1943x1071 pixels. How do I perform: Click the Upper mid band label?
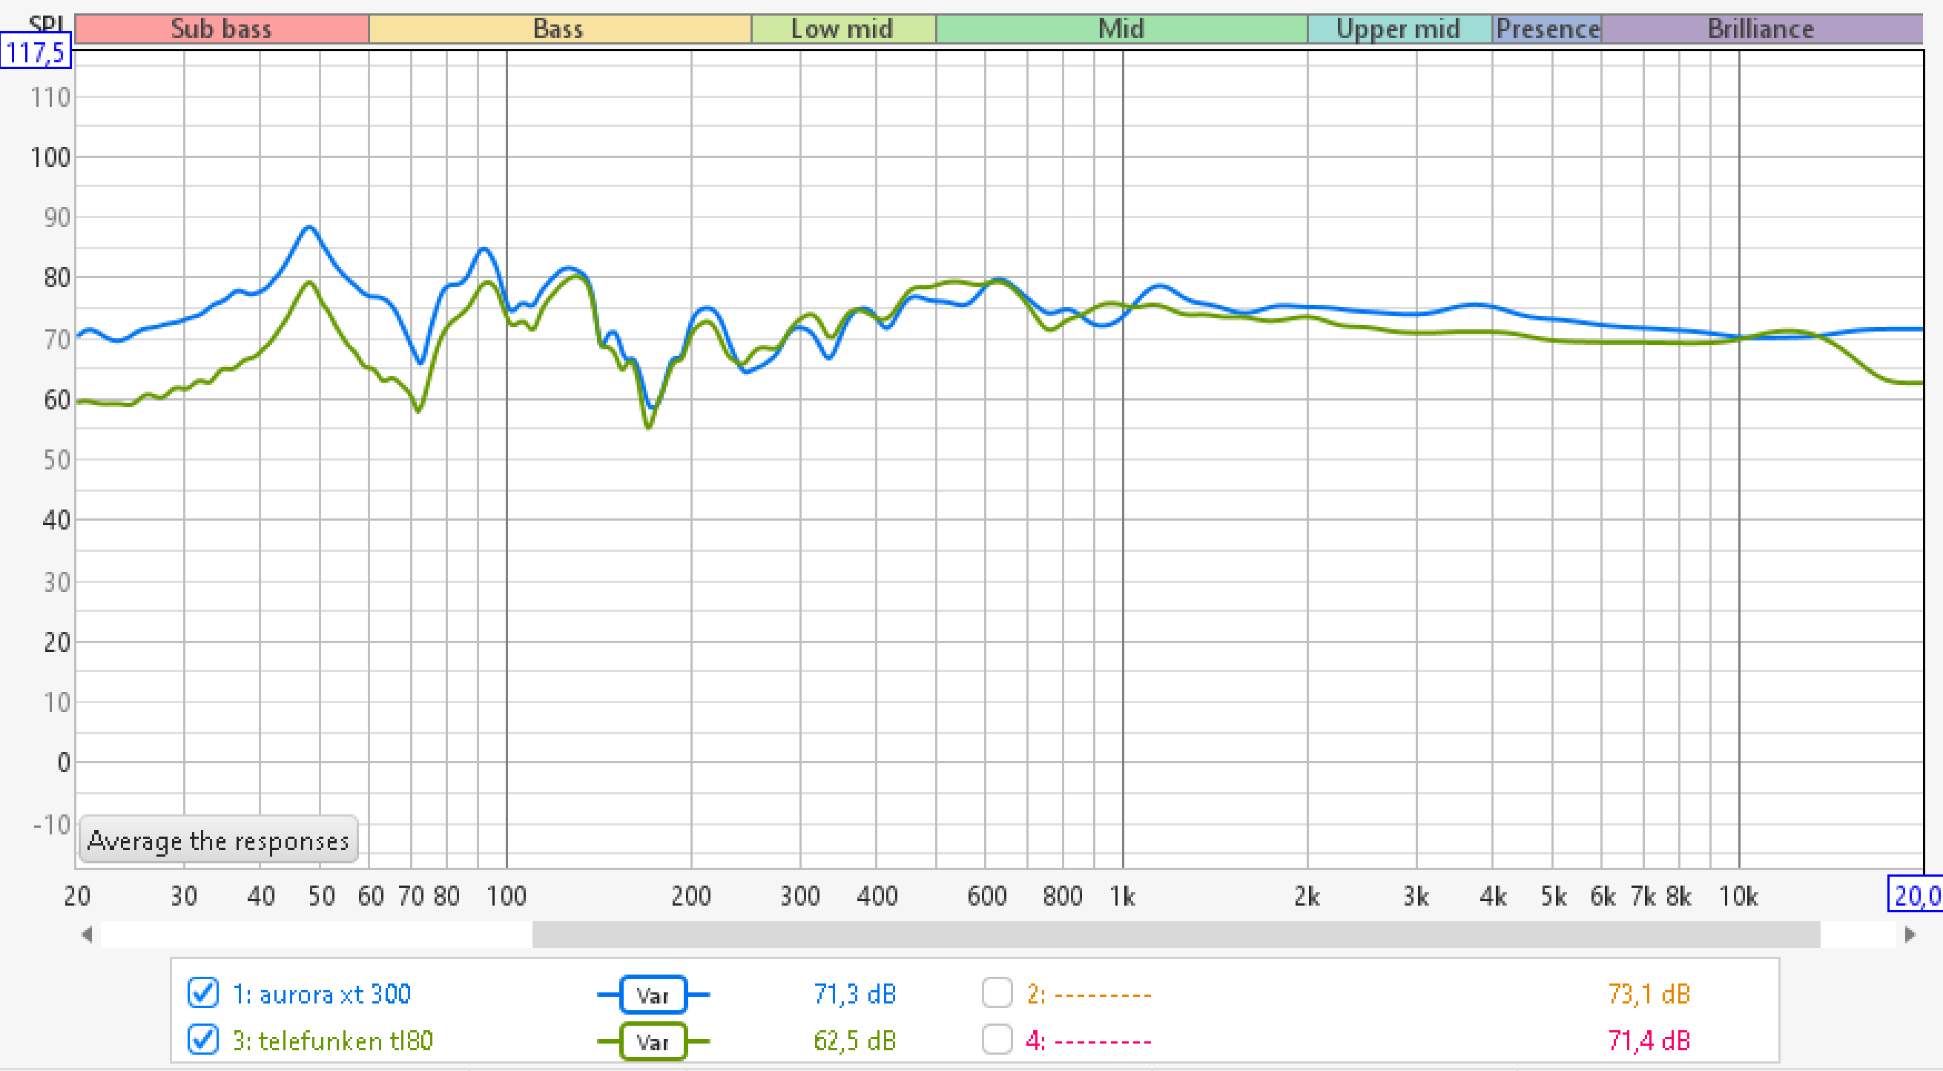[x=1398, y=29]
